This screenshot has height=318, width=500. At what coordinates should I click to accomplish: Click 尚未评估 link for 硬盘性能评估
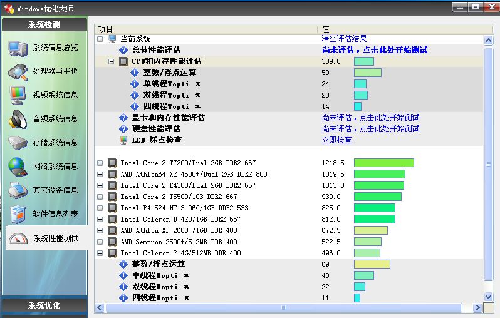click(x=370, y=129)
